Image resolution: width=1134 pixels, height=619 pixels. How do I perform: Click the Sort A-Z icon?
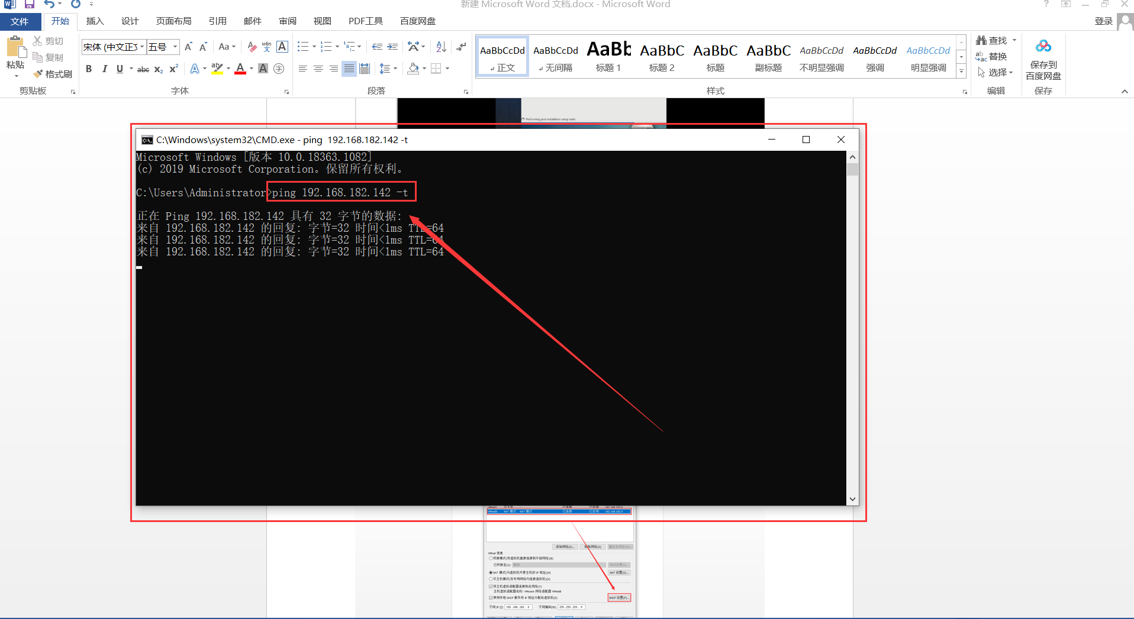441,47
